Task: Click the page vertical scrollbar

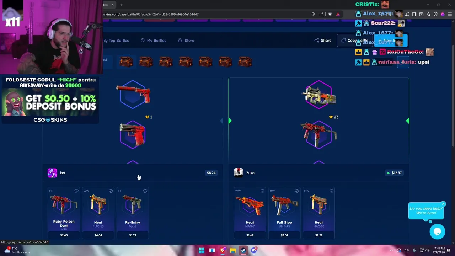Action: pos(453,96)
